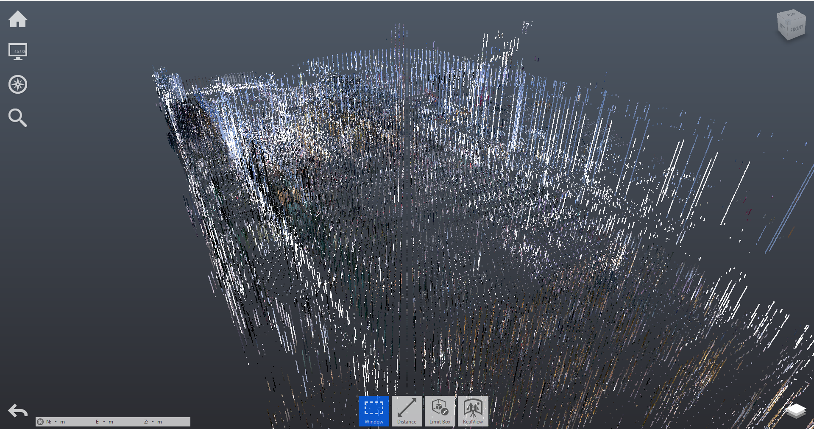The image size is (814, 429).
Task: Open the display info showing version 5.0.3.58
Action: tap(19, 51)
